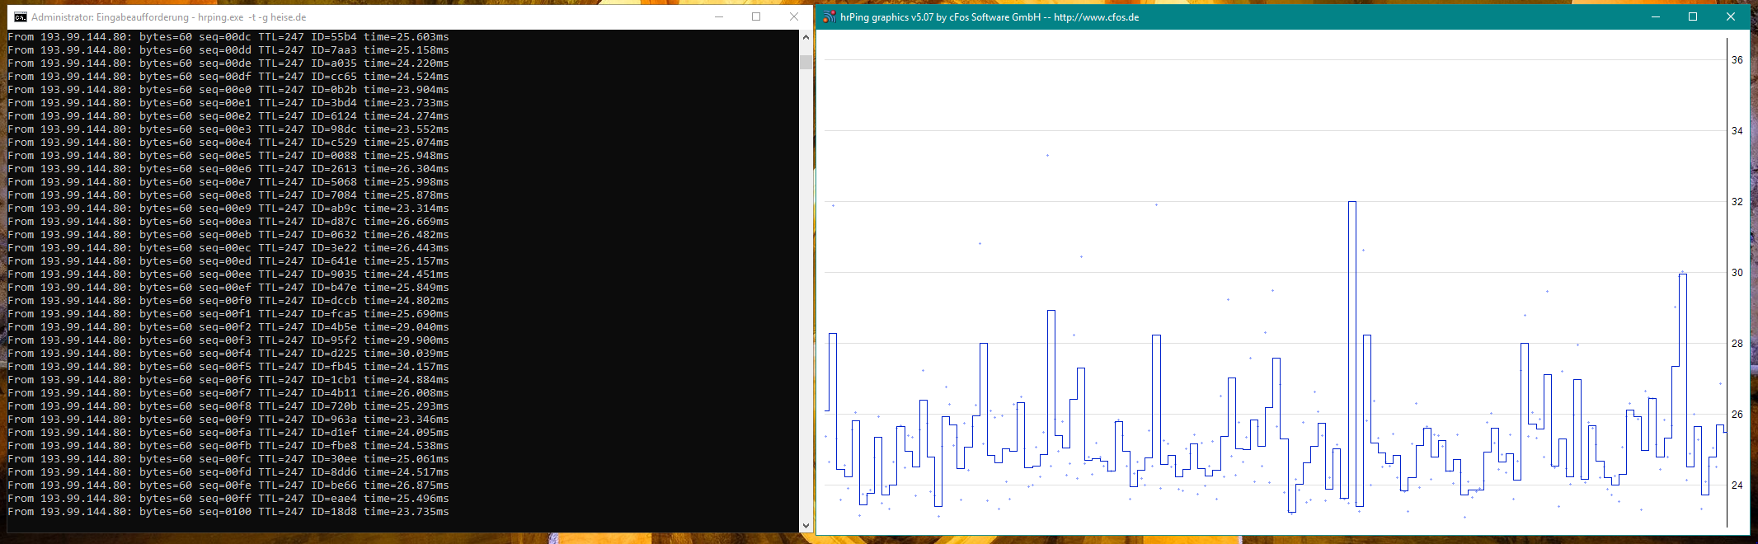This screenshot has height=544, width=1758.
Task: Click the tallest graph spike at 32 ms
Action: coord(1352,203)
